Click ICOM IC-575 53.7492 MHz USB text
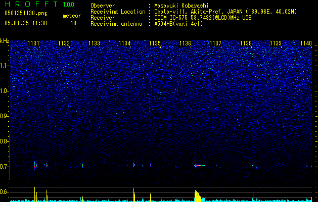 (x=203, y=18)
